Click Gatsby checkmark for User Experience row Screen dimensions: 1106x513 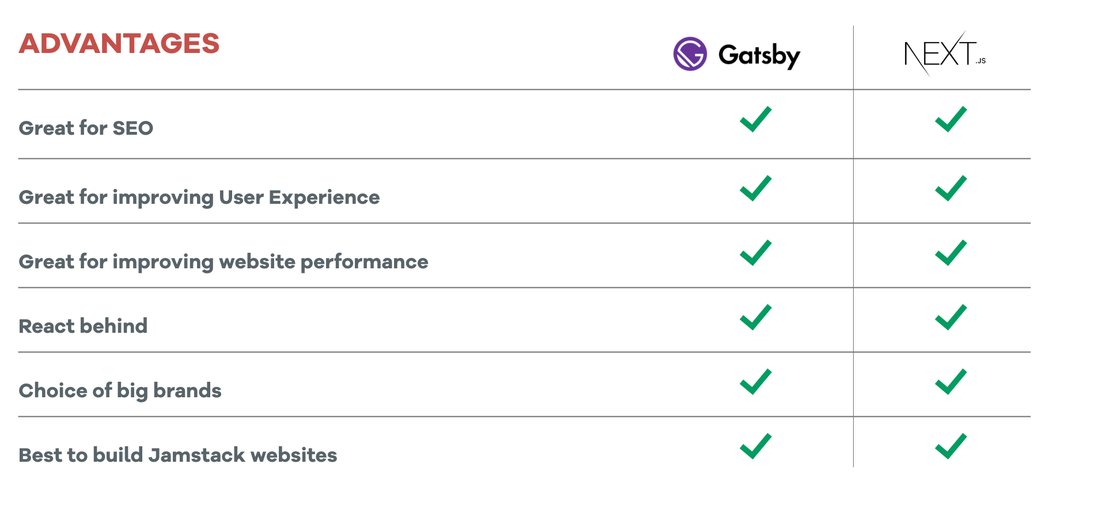point(755,189)
